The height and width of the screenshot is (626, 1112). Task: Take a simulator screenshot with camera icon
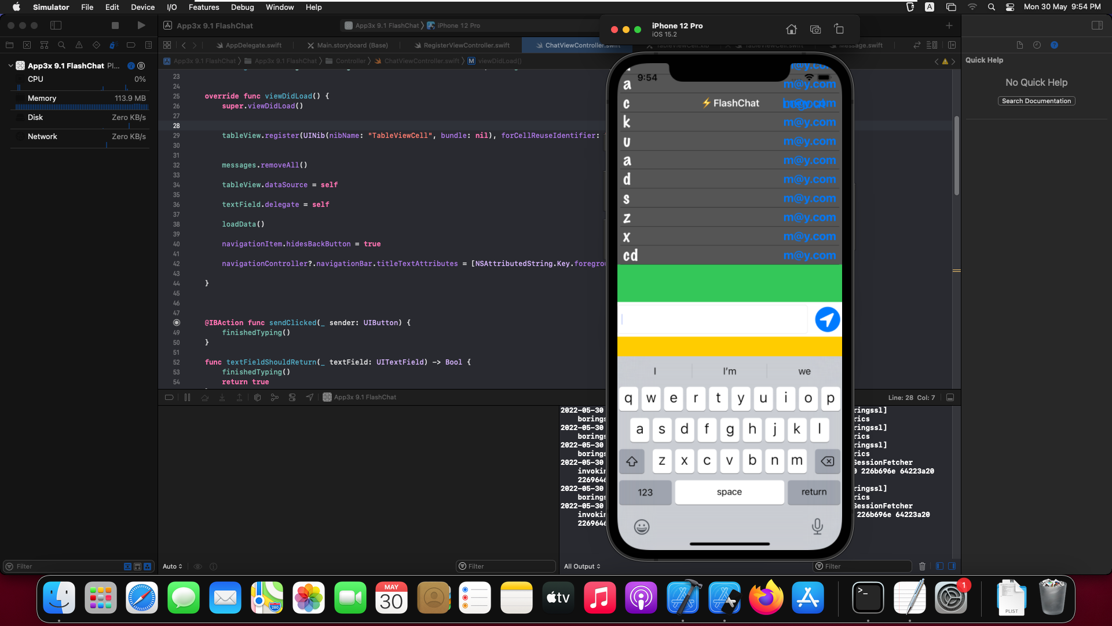click(815, 30)
